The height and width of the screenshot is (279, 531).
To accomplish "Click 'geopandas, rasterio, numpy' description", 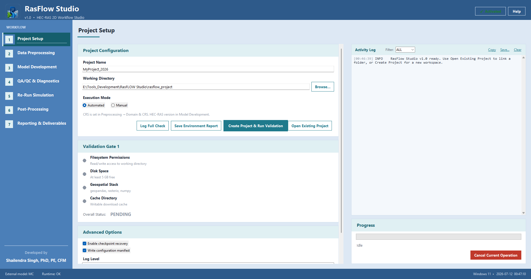I will click(110, 191).
